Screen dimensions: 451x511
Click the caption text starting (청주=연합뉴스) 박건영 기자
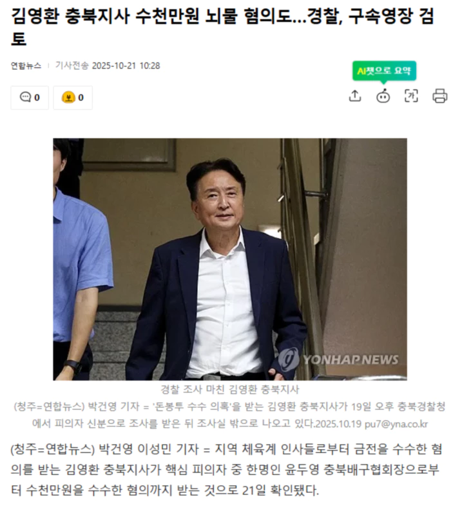pyautogui.click(x=230, y=416)
